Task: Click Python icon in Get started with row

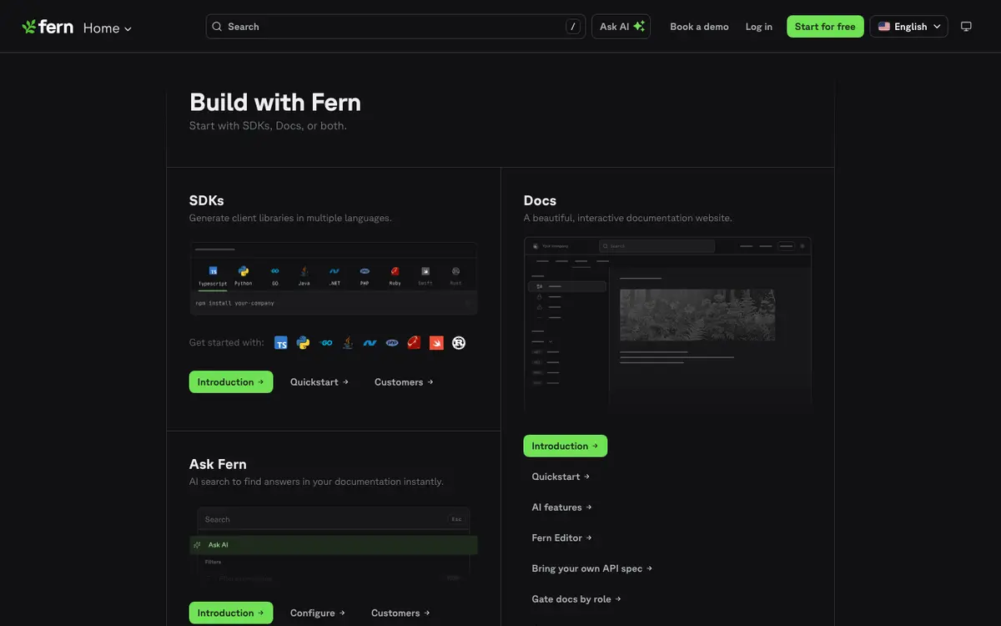Action: [x=304, y=343]
